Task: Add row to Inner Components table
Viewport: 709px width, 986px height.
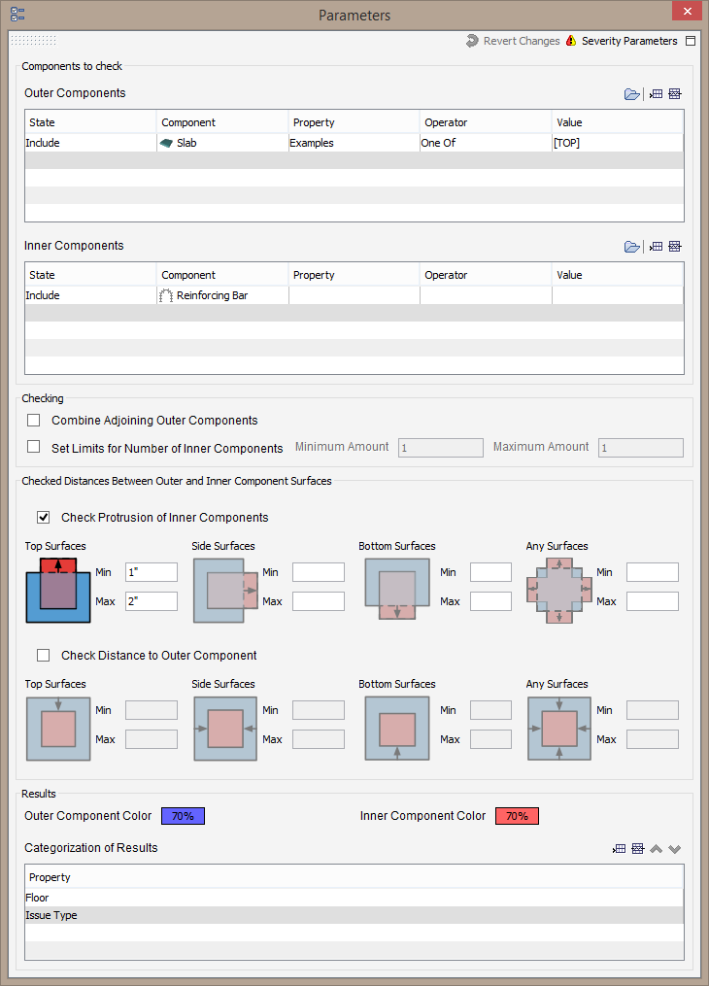Action: [x=656, y=247]
